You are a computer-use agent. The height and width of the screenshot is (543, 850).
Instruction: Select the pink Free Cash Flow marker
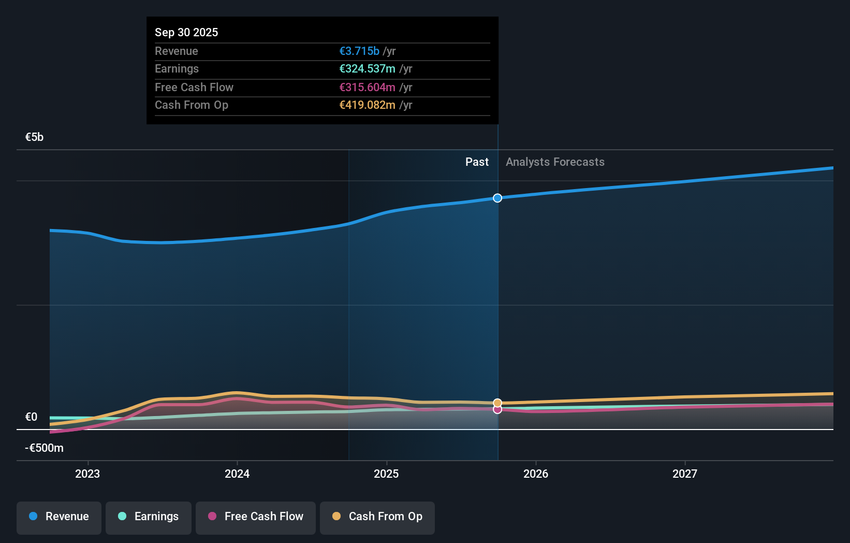coord(497,409)
